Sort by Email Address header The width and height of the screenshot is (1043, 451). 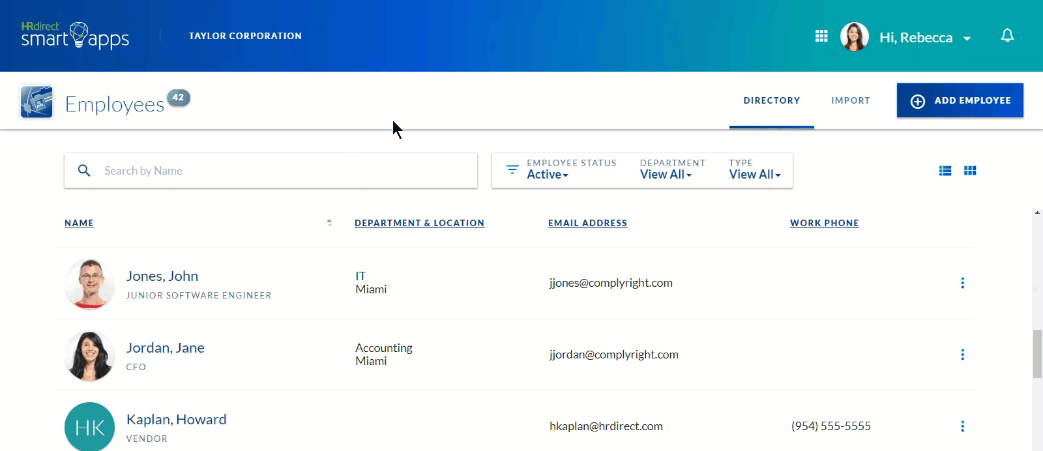587,223
